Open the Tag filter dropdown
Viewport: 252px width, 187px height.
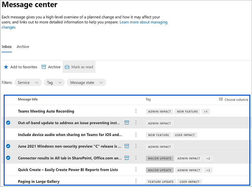(54, 82)
